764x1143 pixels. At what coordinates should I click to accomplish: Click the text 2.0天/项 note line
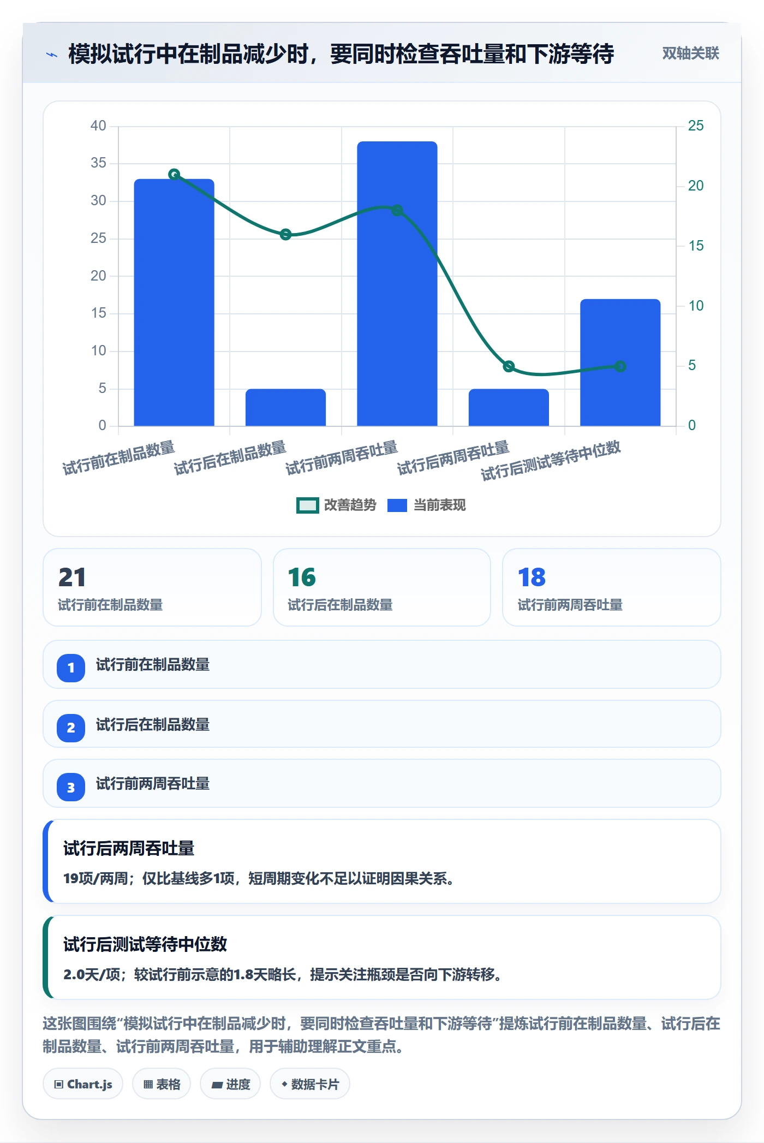[x=283, y=974]
